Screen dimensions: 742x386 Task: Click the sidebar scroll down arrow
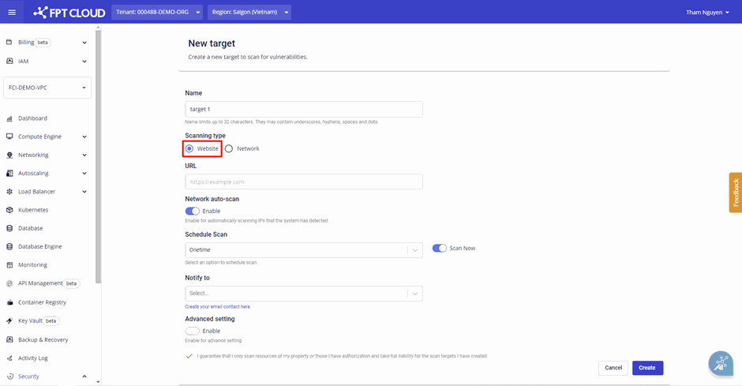98,382
